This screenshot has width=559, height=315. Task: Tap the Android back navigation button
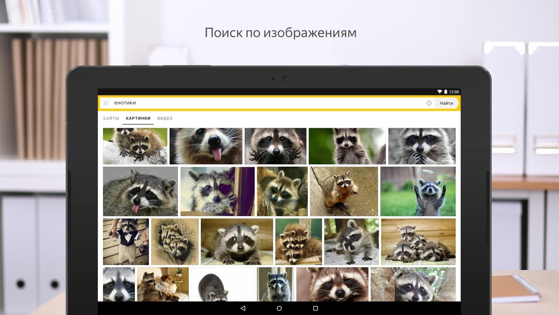coord(243,308)
